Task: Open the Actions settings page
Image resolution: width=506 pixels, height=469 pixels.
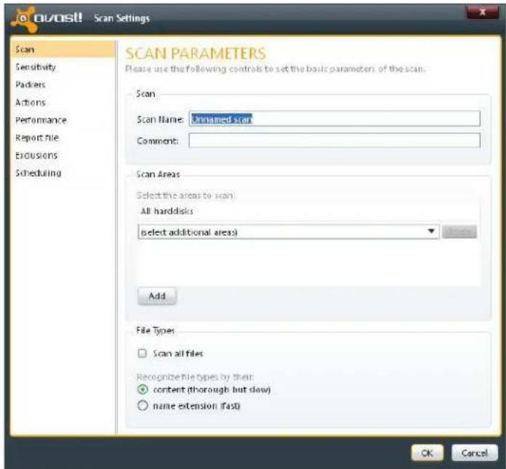Action: pos(31,103)
